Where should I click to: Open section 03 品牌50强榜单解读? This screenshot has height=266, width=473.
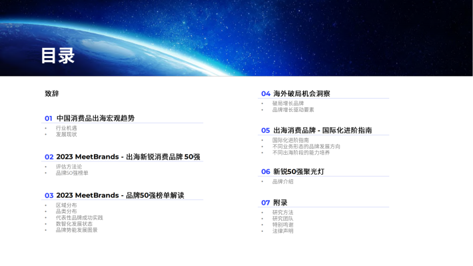pyautogui.click(x=115, y=195)
